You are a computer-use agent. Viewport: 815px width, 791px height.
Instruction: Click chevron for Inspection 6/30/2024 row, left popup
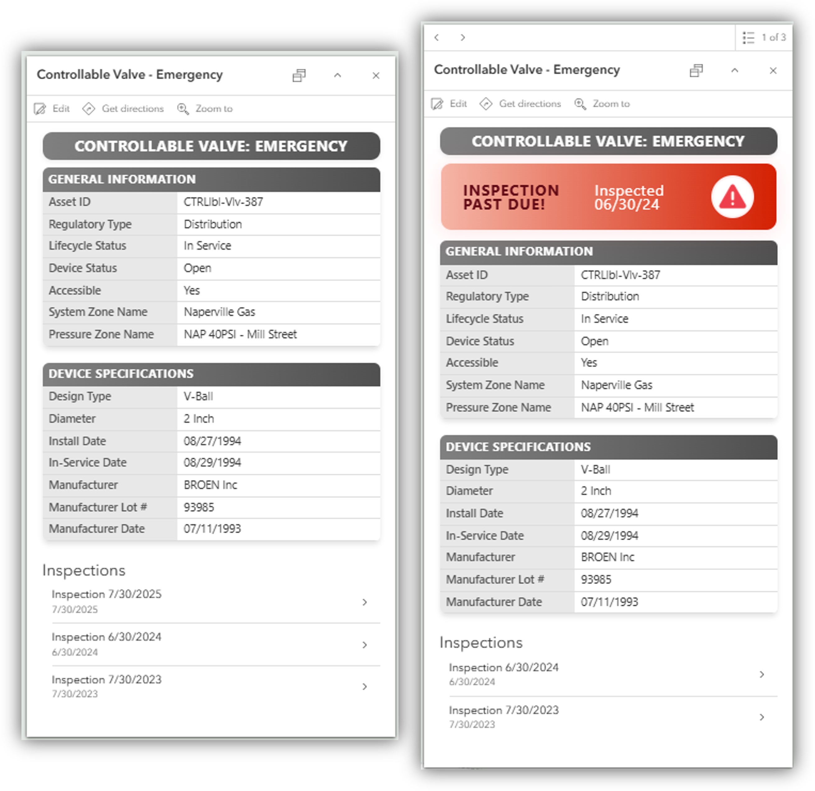(365, 645)
